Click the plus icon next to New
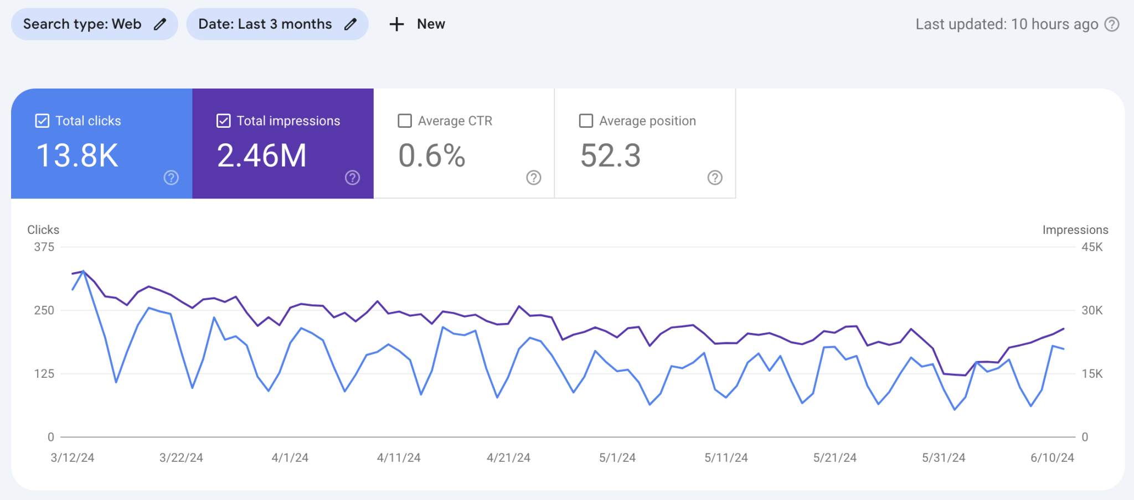1134x500 pixels. click(x=397, y=24)
